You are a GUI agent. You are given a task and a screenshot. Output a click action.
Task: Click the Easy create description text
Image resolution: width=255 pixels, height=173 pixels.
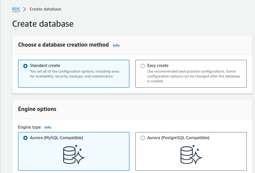(x=192, y=76)
